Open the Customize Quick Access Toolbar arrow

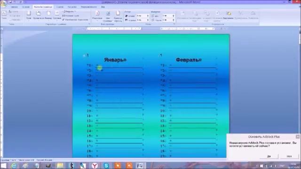point(25,2)
